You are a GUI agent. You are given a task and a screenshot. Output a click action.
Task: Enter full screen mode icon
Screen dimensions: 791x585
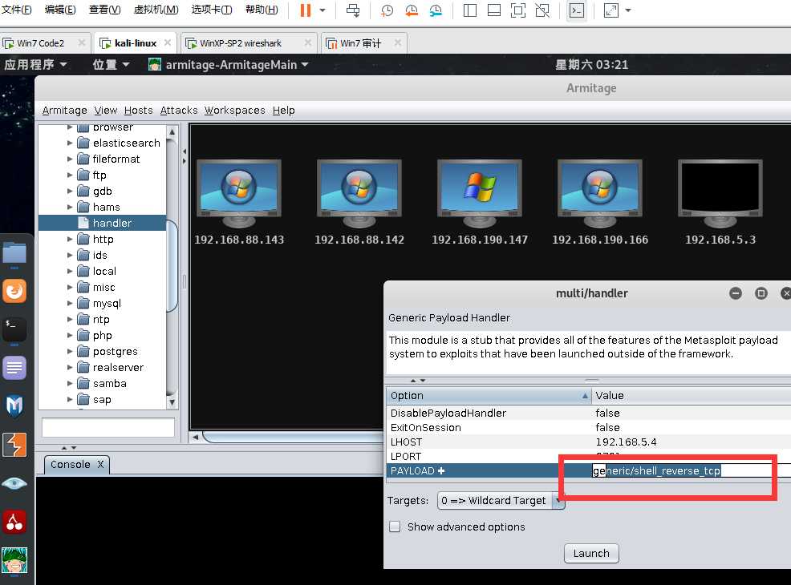518,10
